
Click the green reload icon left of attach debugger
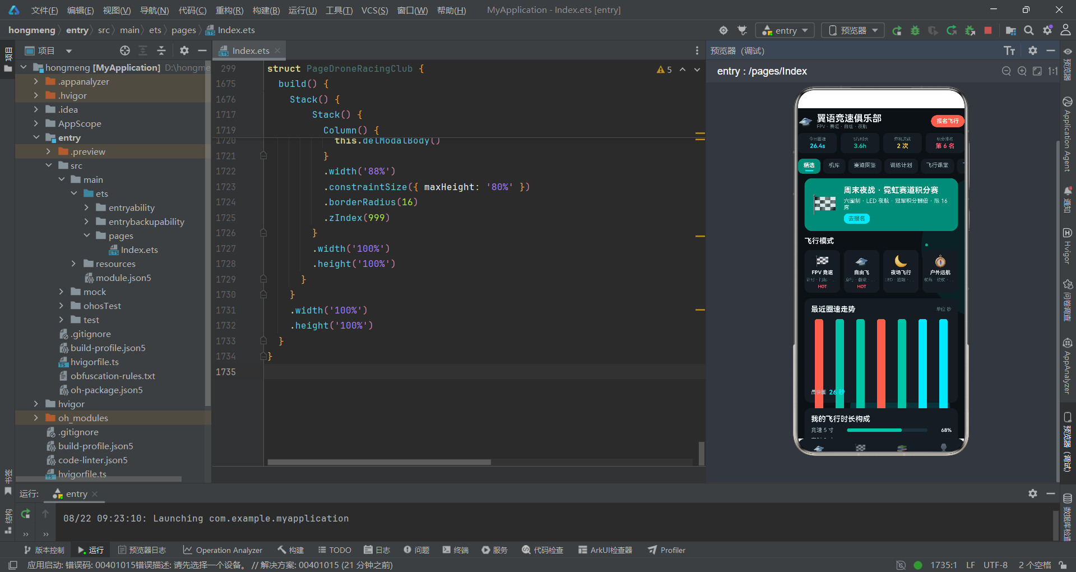[952, 30]
